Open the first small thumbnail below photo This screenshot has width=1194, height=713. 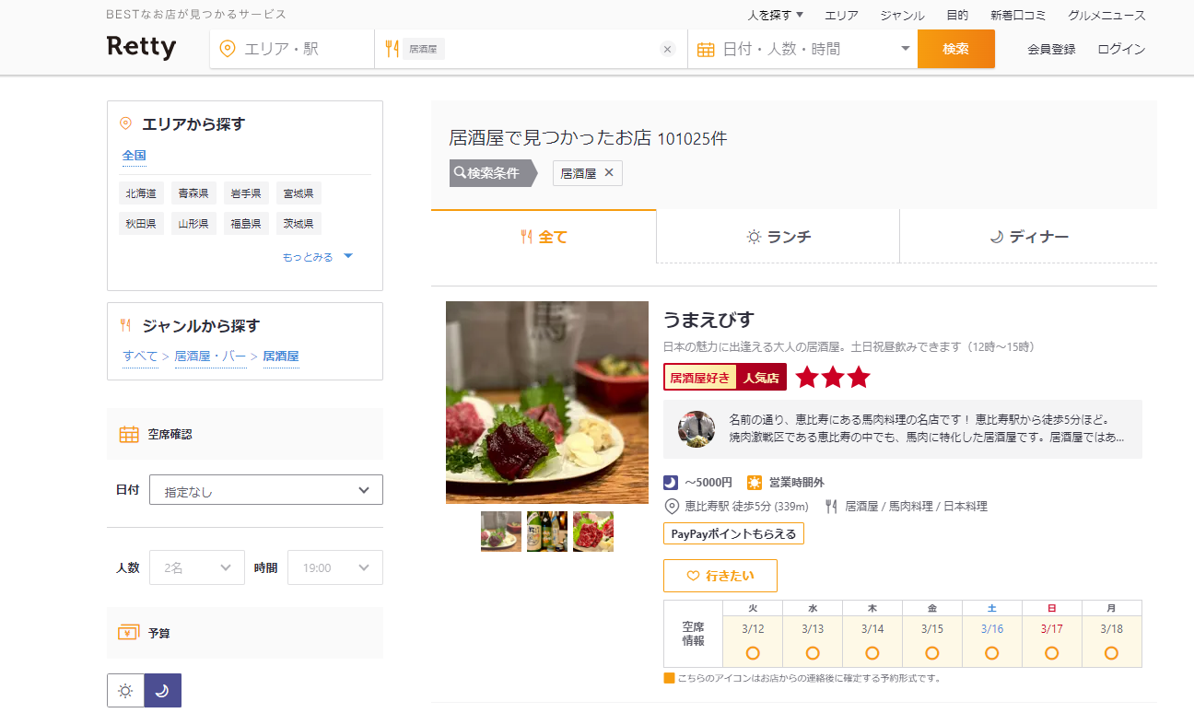tap(501, 532)
